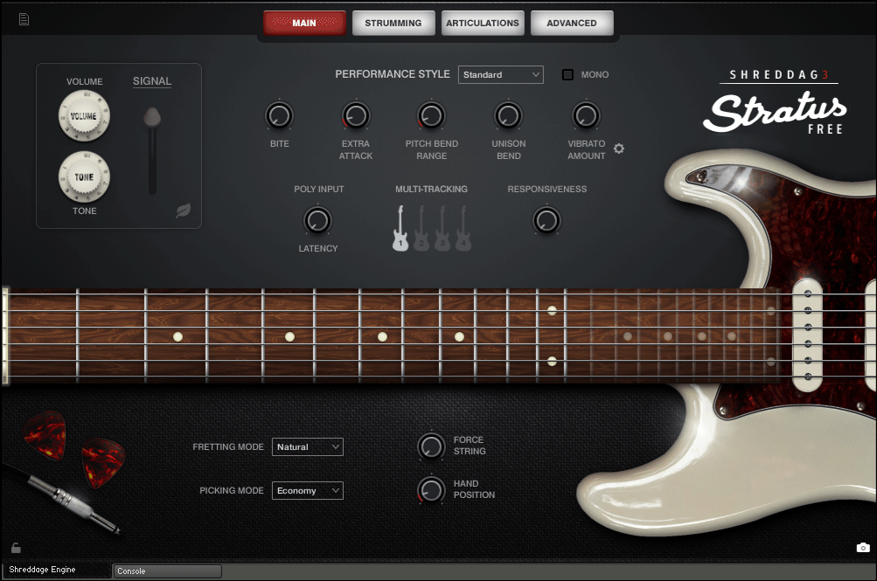Open the Fretting Mode dropdown showing Natural
The height and width of the screenshot is (581, 877).
point(307,446)
